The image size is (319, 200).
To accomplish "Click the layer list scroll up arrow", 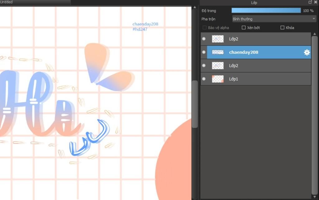I will click(315, 34).
